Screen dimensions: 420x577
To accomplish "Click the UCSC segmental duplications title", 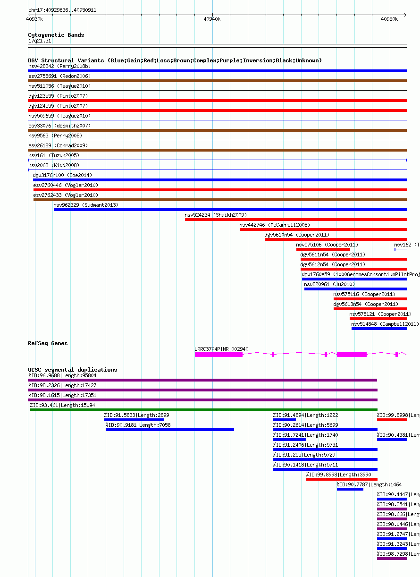I will pyautogui.click(x=73, y=370).
